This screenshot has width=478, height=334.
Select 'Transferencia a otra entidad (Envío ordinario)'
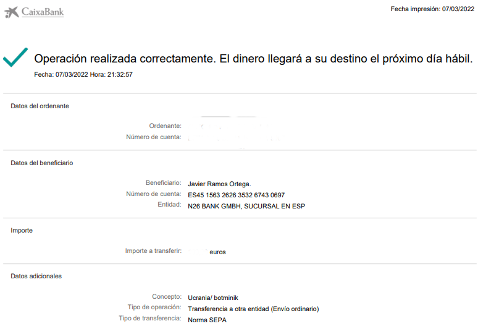coord(253,309)
